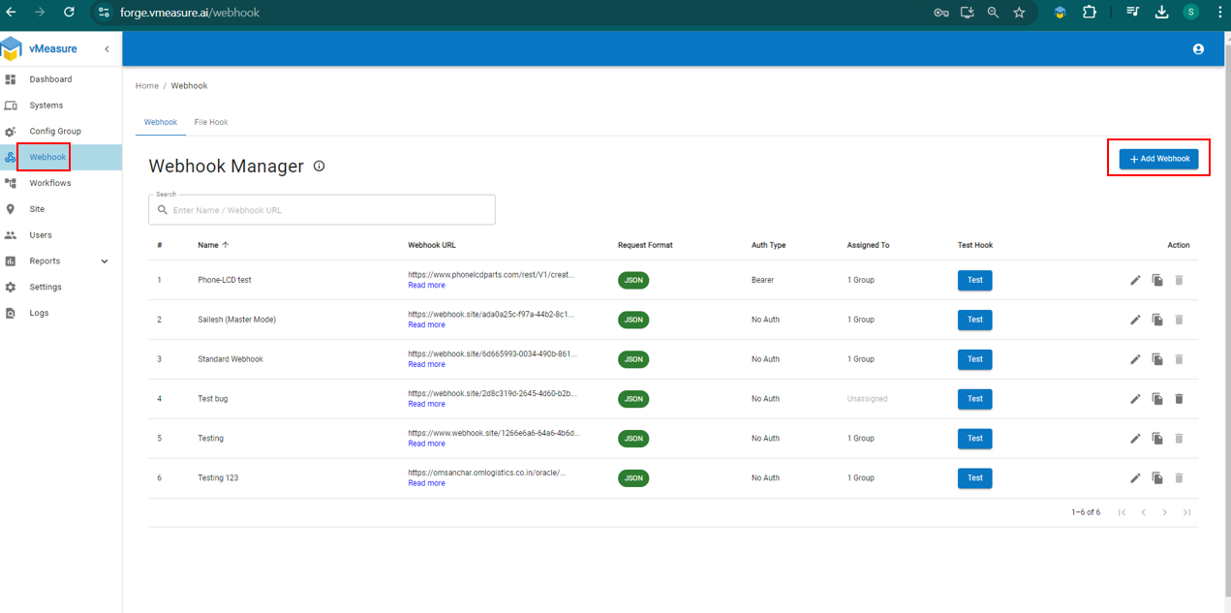Focus the webhook name search field

[329, 210]
